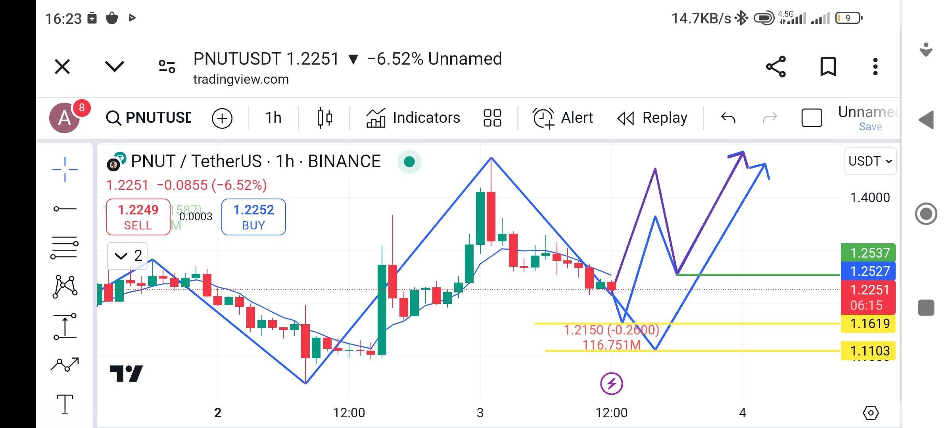
Task: Tap the share icon
Action: pos(776,66)
